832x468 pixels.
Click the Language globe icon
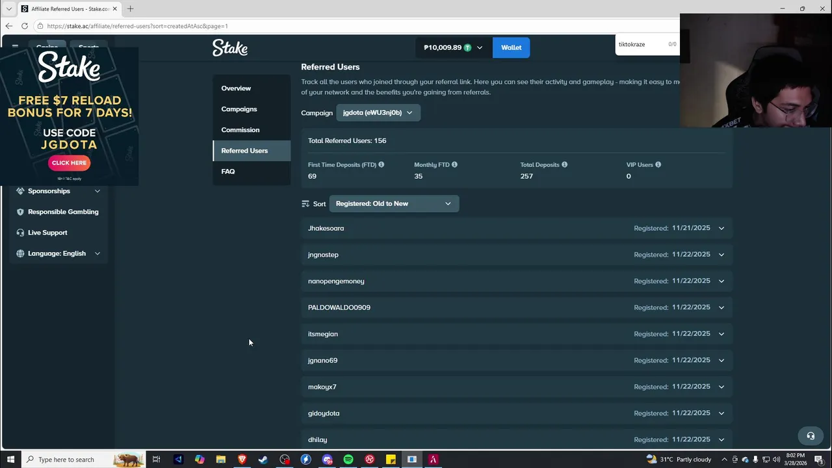tap(20, 253)
